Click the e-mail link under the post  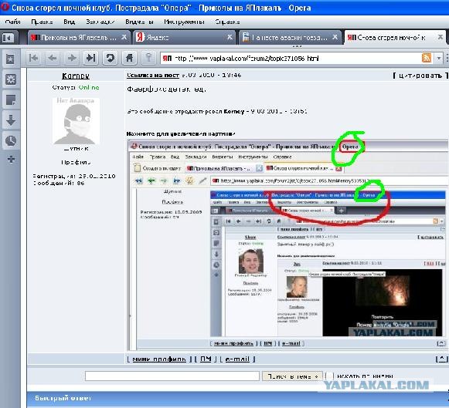237,359
